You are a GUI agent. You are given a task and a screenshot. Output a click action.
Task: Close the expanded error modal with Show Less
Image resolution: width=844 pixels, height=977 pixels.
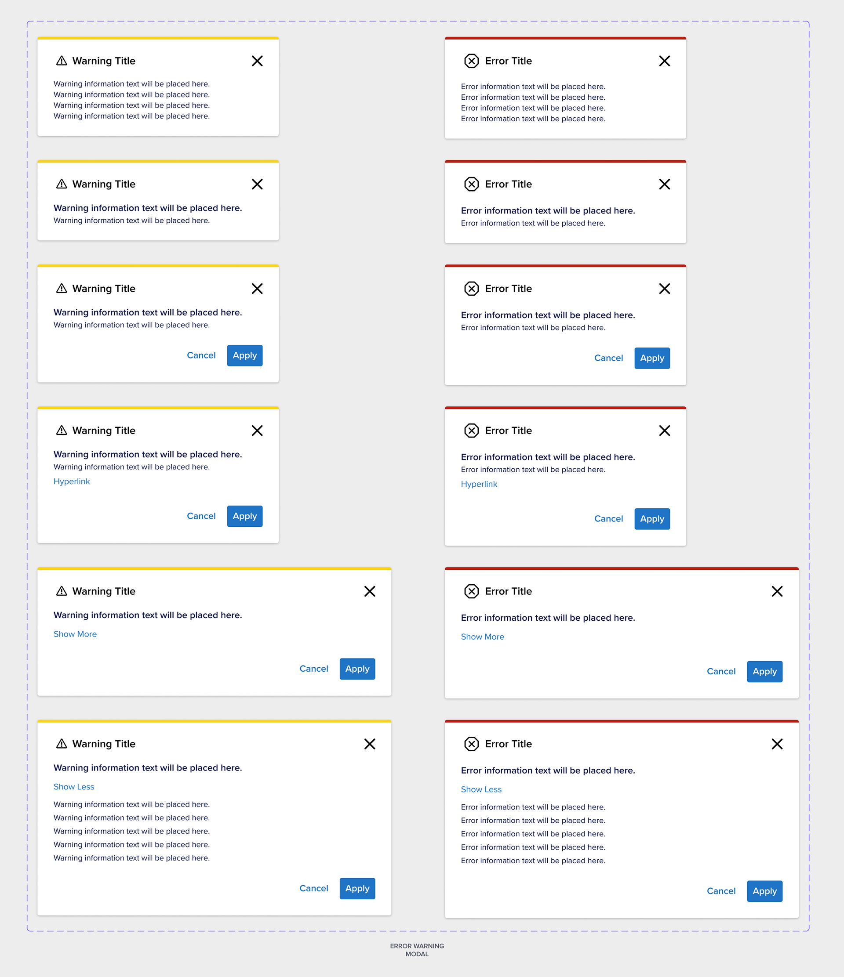click(777, 744)
